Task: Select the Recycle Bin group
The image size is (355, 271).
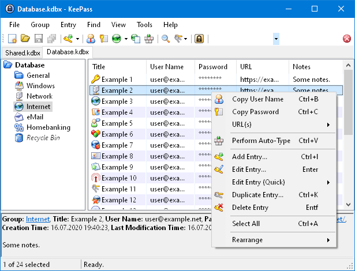Action: tap(43, 138)
